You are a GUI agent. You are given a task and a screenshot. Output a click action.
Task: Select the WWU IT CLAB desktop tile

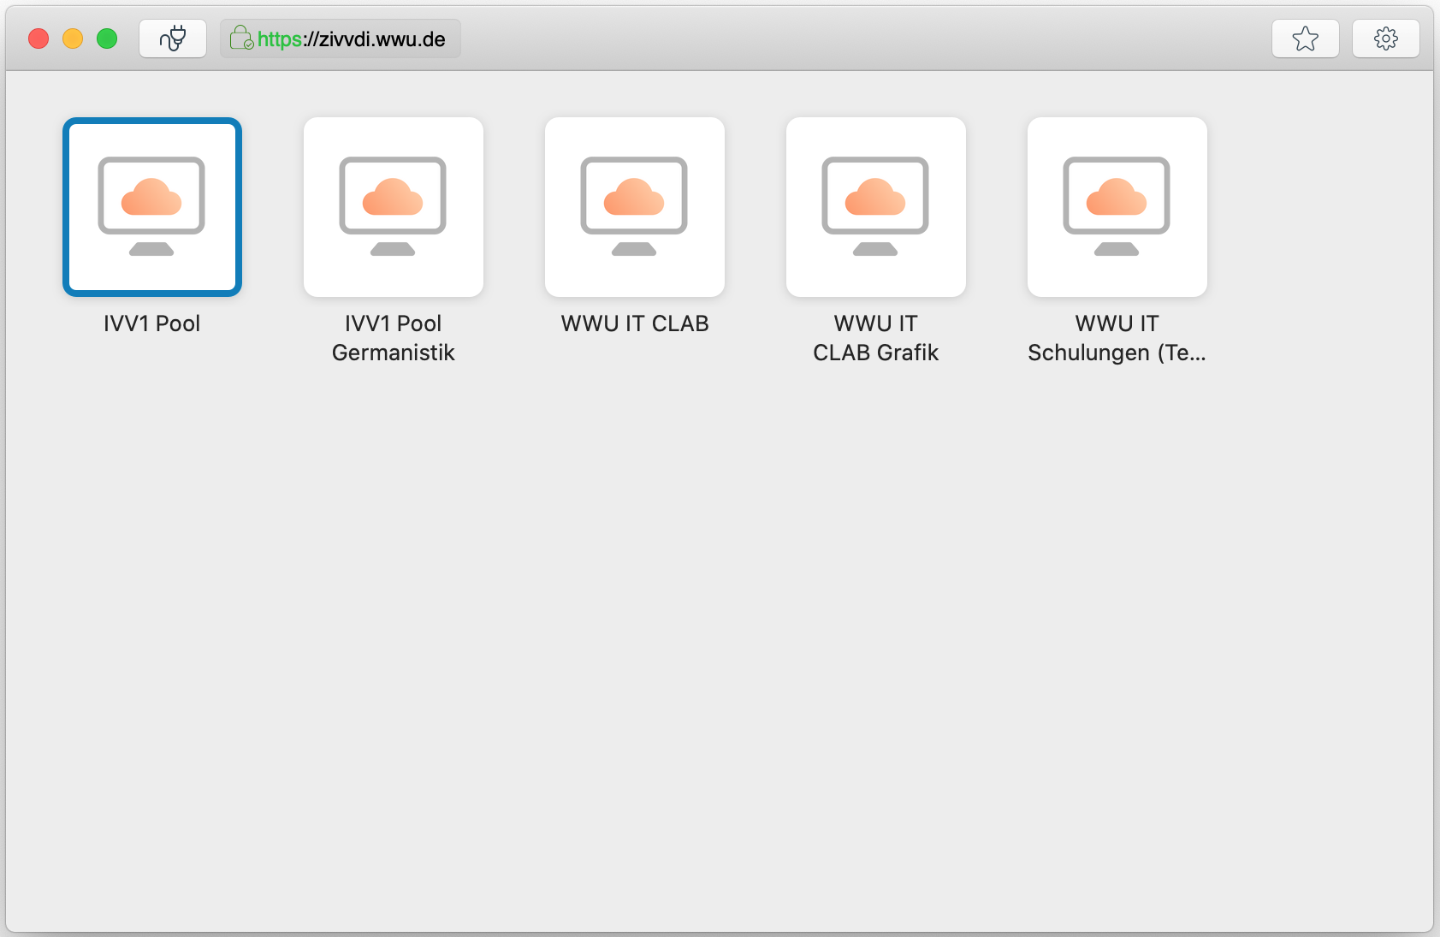[x=635, y=207]
